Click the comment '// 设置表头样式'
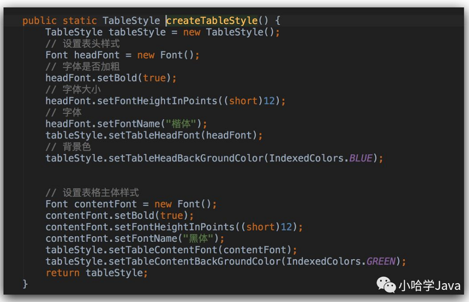The height and width of the screenshot is (302, 469). [x=83, y=44]
